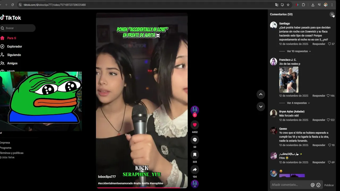Click the #seraphine hashtag

[x=156, y=183]
